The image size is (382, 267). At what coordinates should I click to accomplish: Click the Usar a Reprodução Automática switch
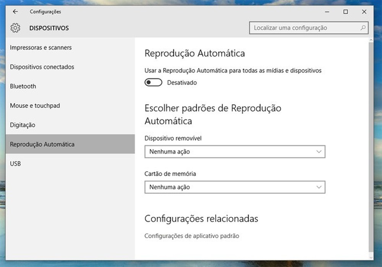153,82
